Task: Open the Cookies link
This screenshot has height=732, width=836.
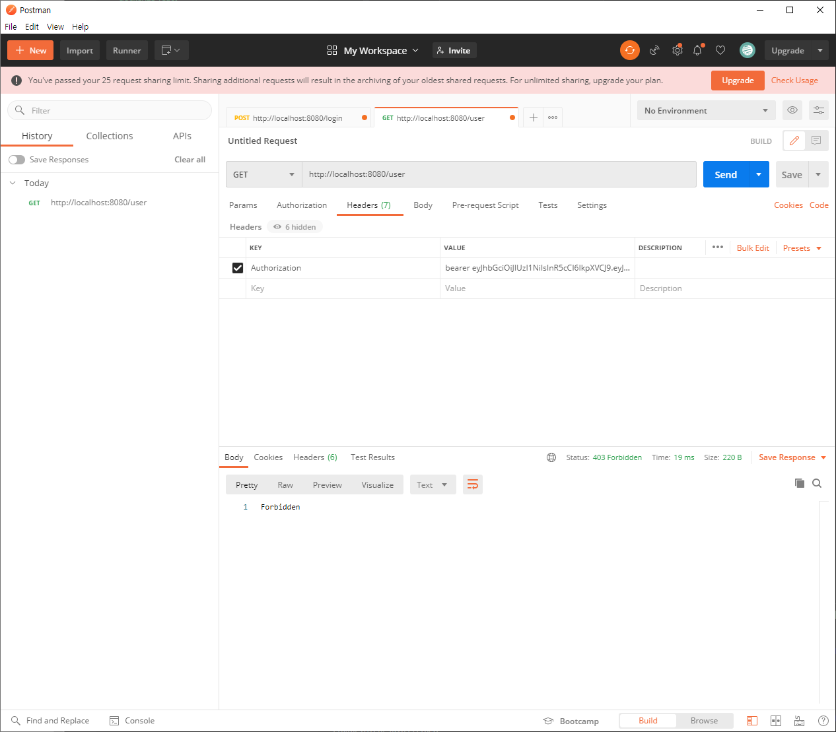Action: tap(788, 205)
